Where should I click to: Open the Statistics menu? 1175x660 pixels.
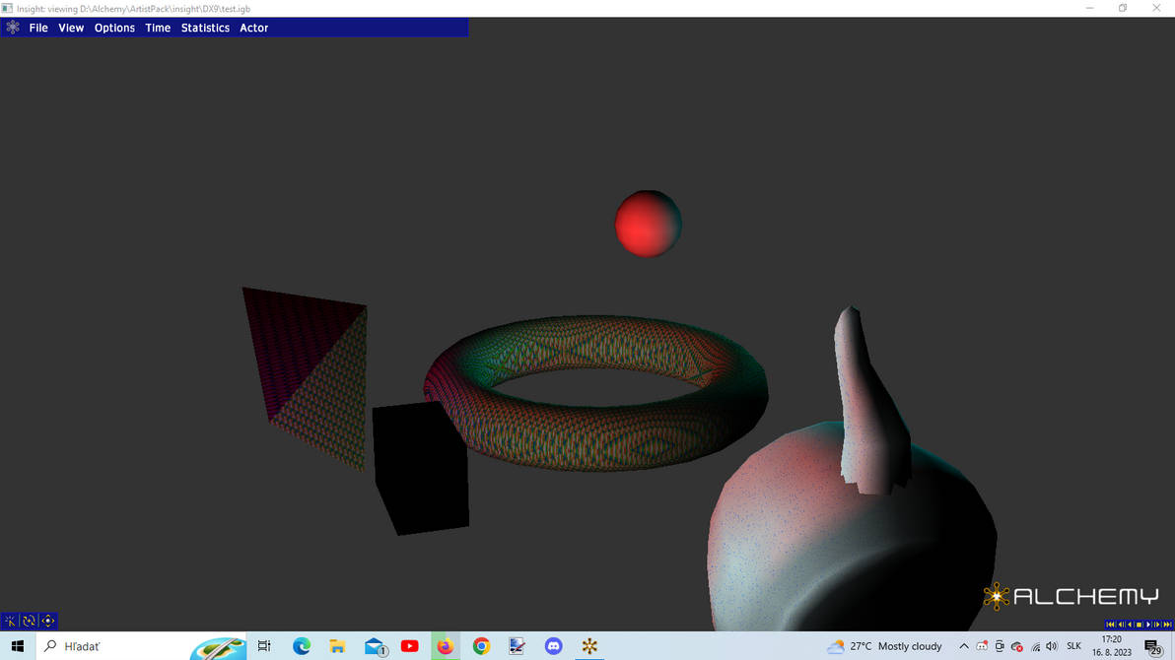[x=205, y=28]
